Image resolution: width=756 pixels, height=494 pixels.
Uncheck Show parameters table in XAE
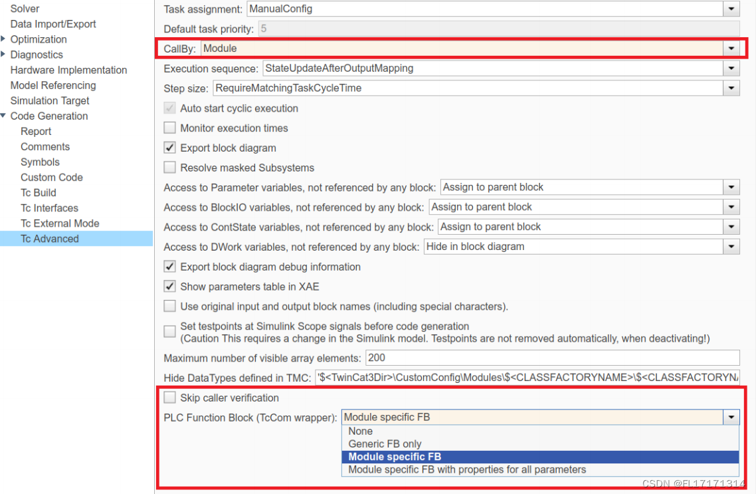169,287
